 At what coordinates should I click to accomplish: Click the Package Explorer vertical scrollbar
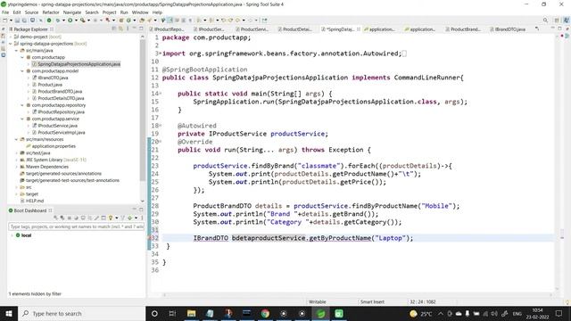143,109
